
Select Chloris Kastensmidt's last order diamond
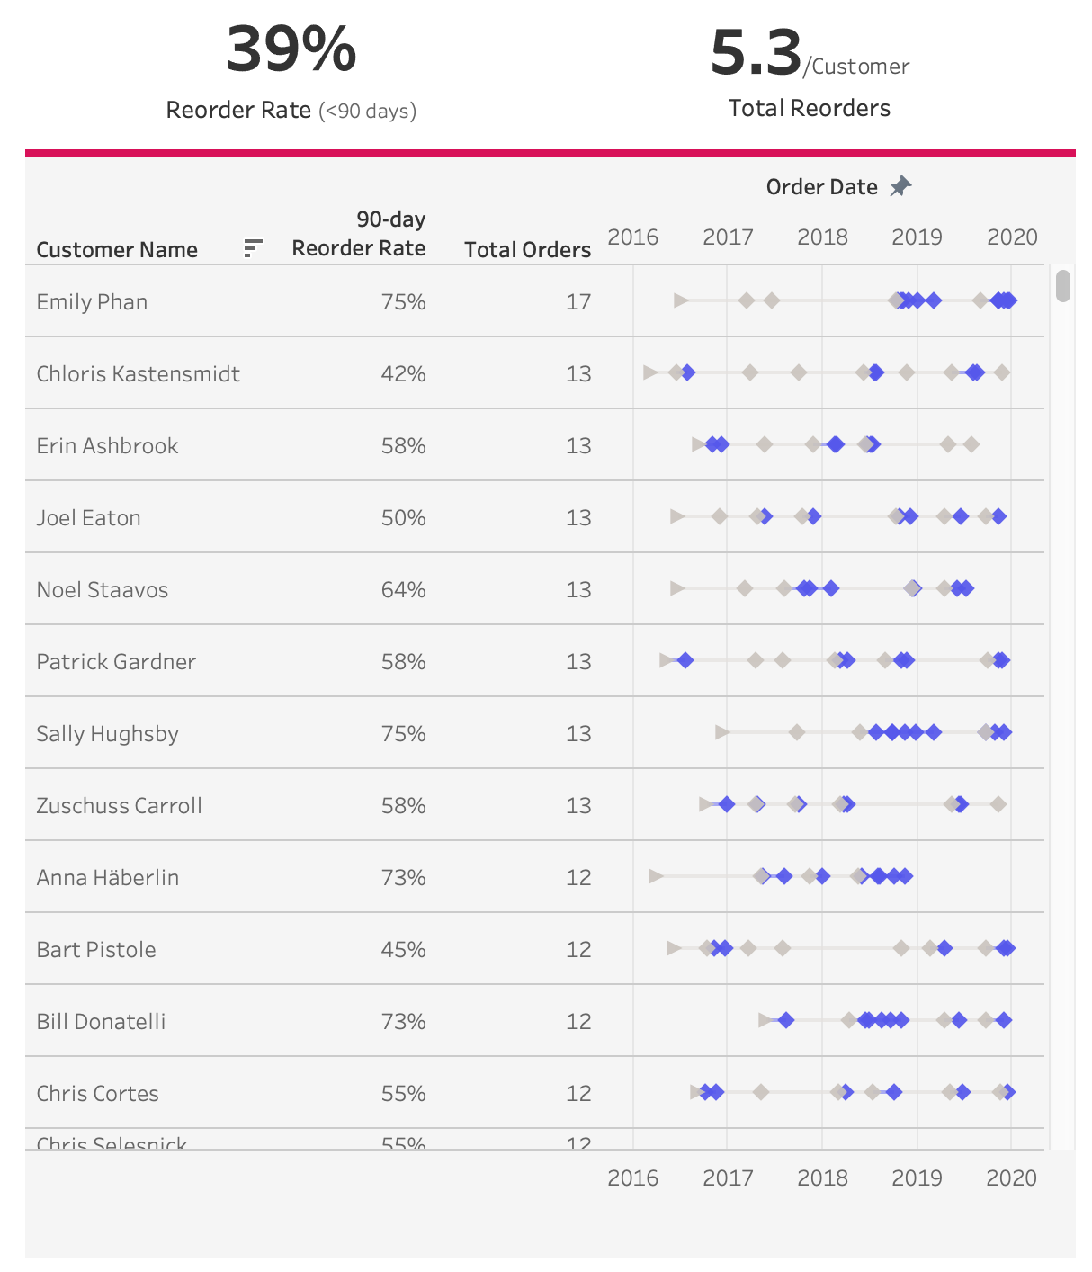pos(1002,372)
